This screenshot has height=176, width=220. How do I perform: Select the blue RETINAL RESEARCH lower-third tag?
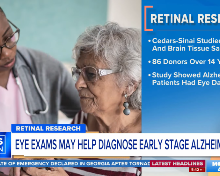tap(48, 128)
